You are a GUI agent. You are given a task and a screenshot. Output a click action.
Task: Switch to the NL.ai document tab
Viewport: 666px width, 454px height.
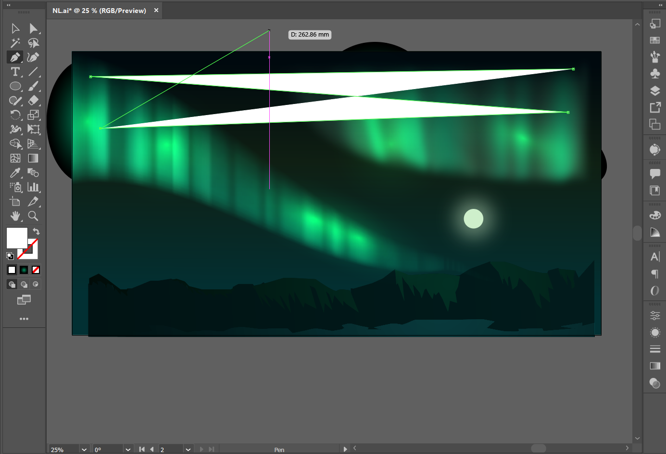click(x=99, y=11)
